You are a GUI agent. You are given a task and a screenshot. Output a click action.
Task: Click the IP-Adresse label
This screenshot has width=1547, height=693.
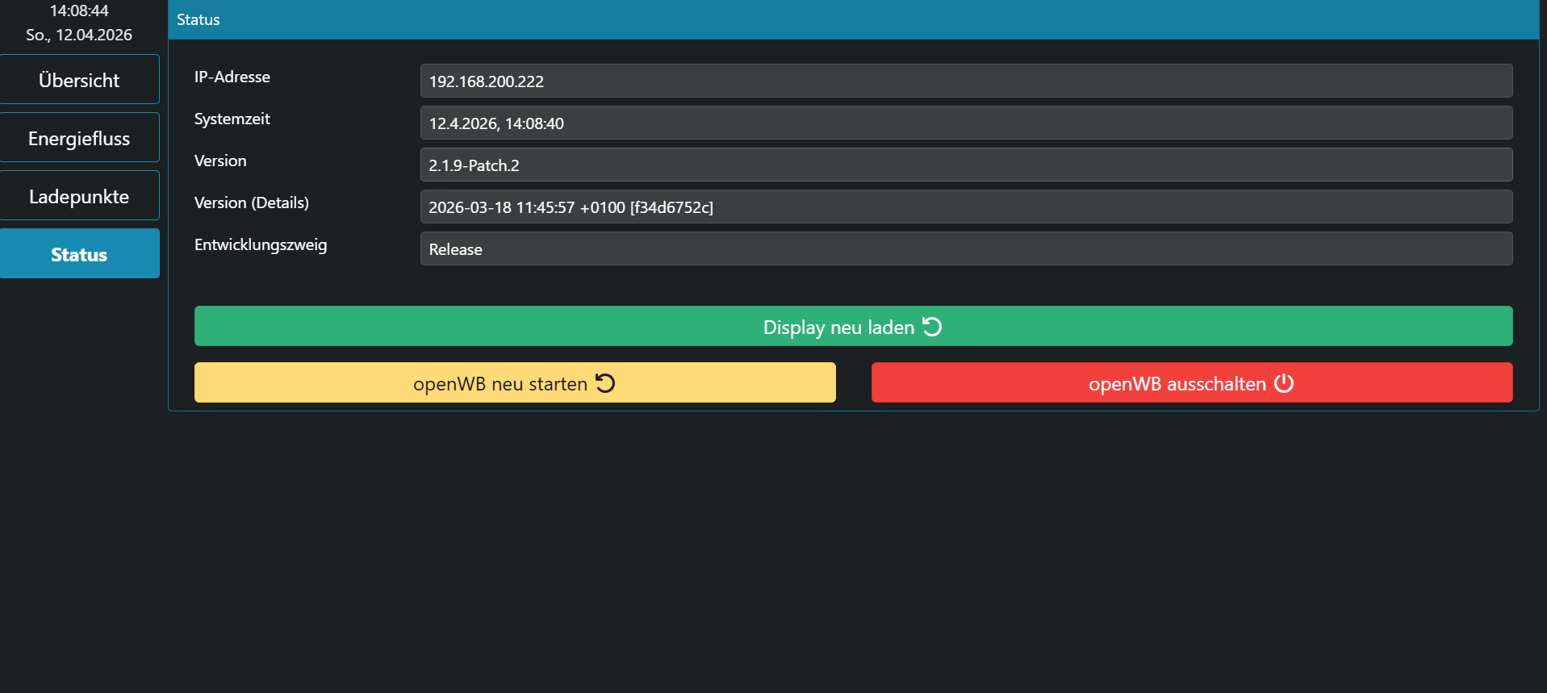[x=232, y=77]
